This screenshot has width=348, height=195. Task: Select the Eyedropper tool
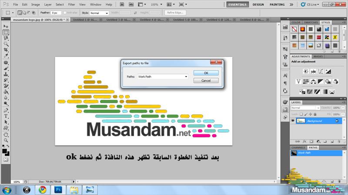click(6, 56)
